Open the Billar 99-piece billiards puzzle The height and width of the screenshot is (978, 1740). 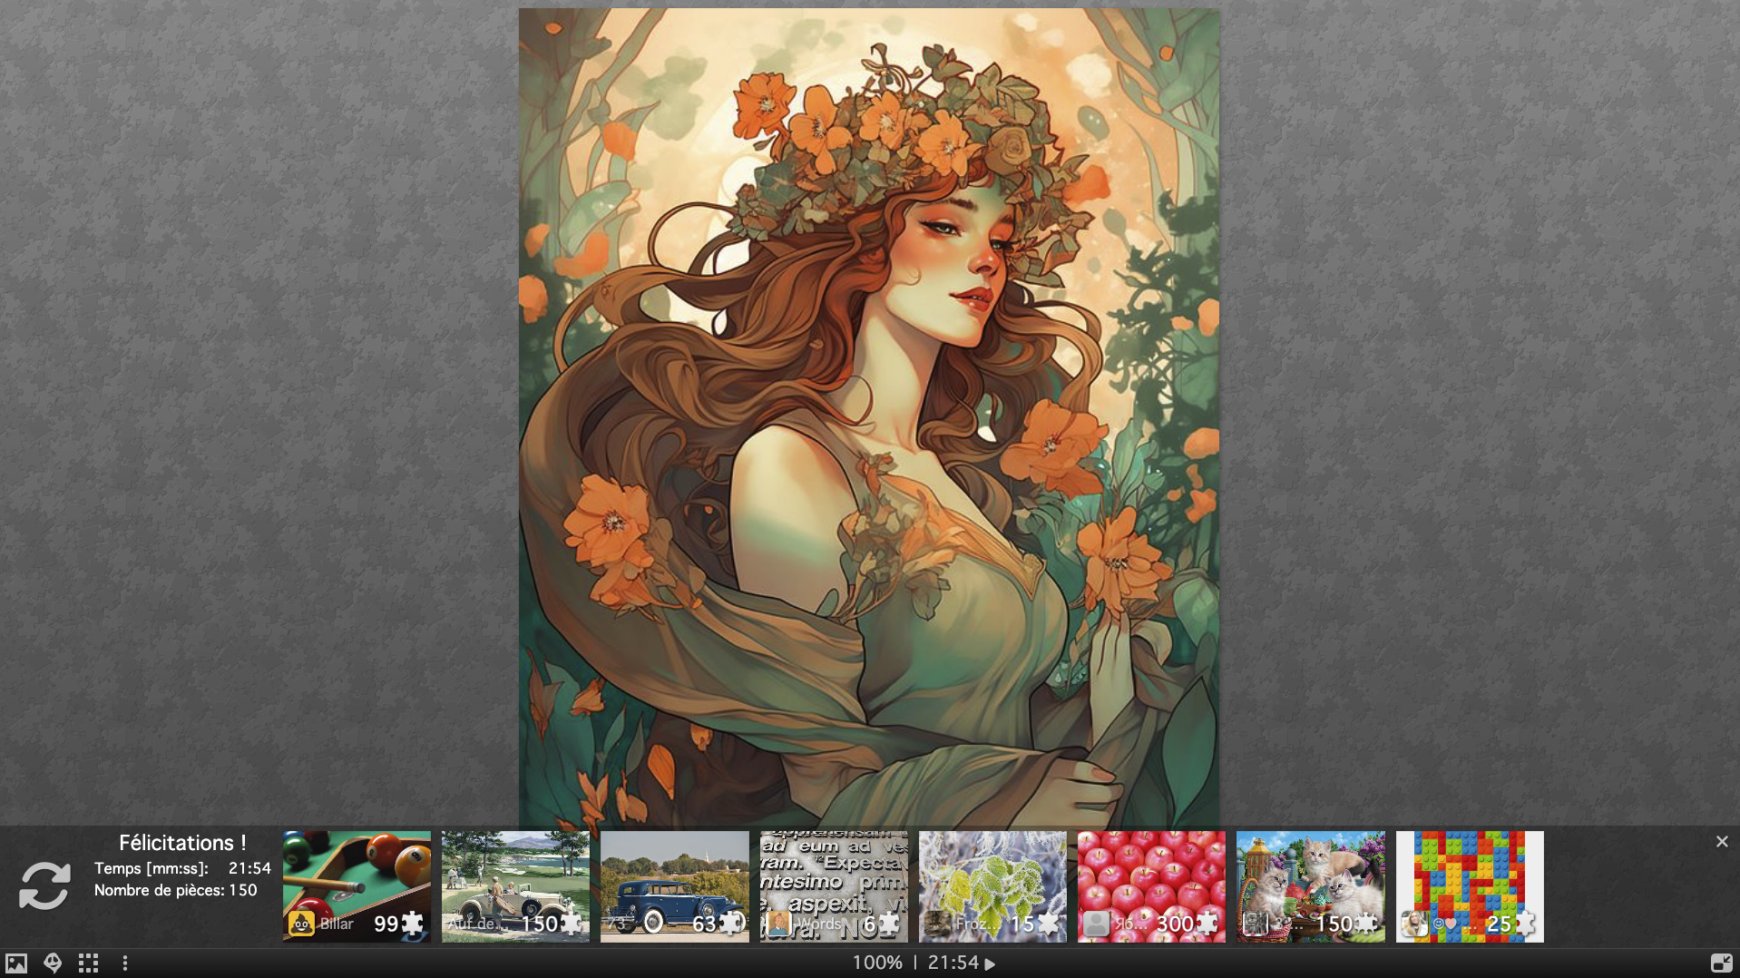[357, 886]
